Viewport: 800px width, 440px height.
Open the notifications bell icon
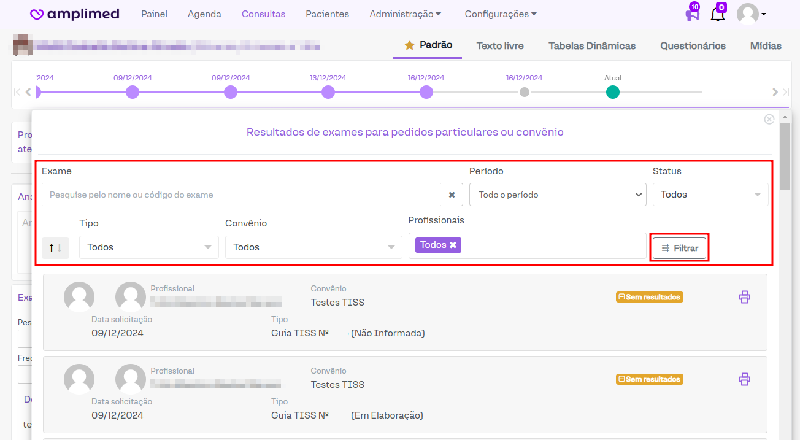(x=717, y=15)
